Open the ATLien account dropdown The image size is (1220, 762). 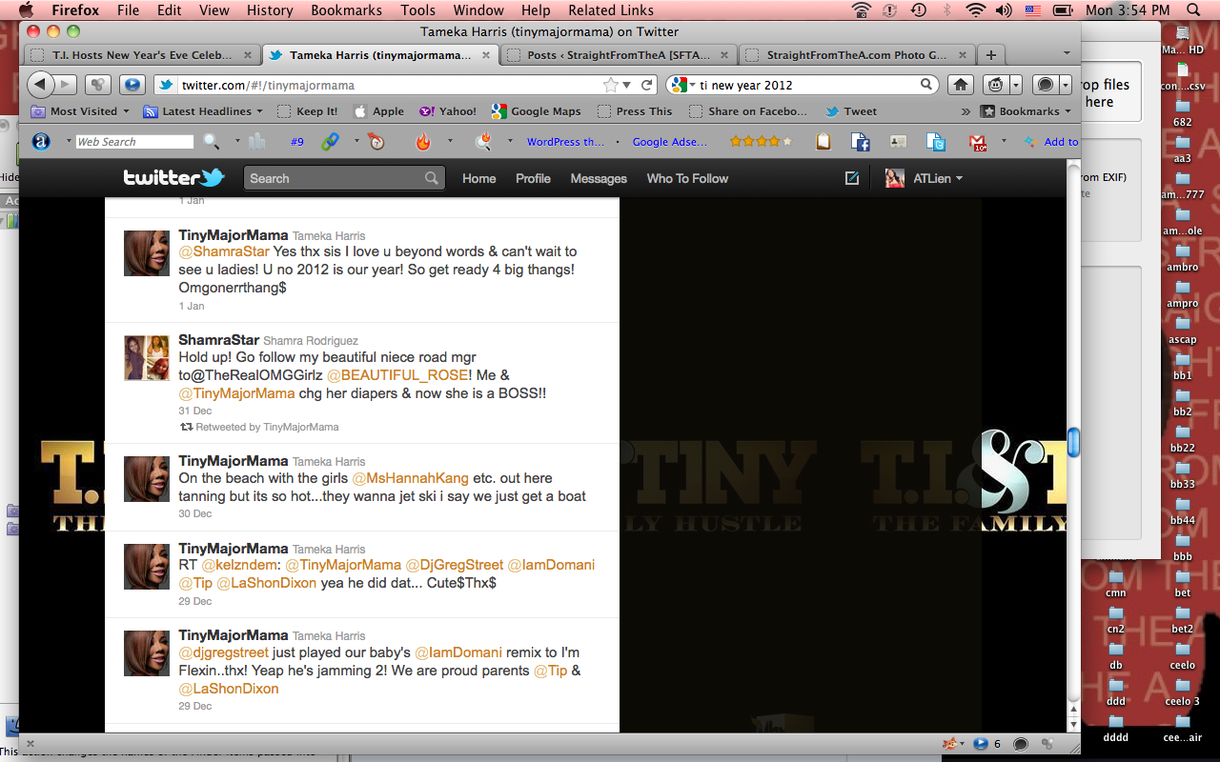[924, 178]
